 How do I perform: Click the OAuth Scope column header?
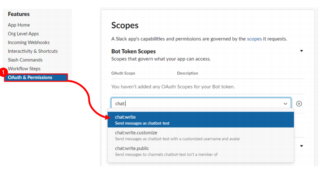(123, 73)
